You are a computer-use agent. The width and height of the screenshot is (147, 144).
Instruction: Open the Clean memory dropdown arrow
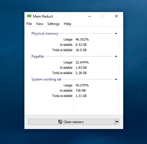pos(117,122)
